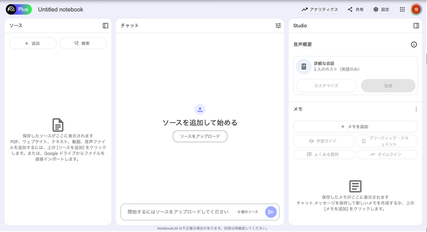Collapse the Studio panel with its toggle icon
This screenshot has height=232, width=427.
[x=416, y=26]
